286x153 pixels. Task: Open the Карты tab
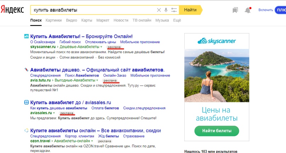tap(86, 20)
